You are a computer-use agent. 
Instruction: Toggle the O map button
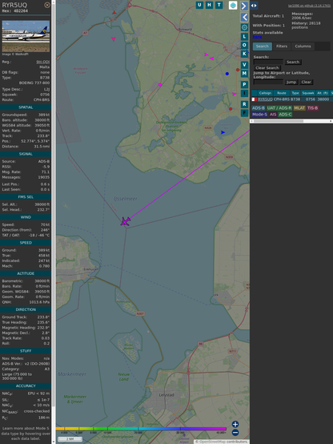click(244, 45)
